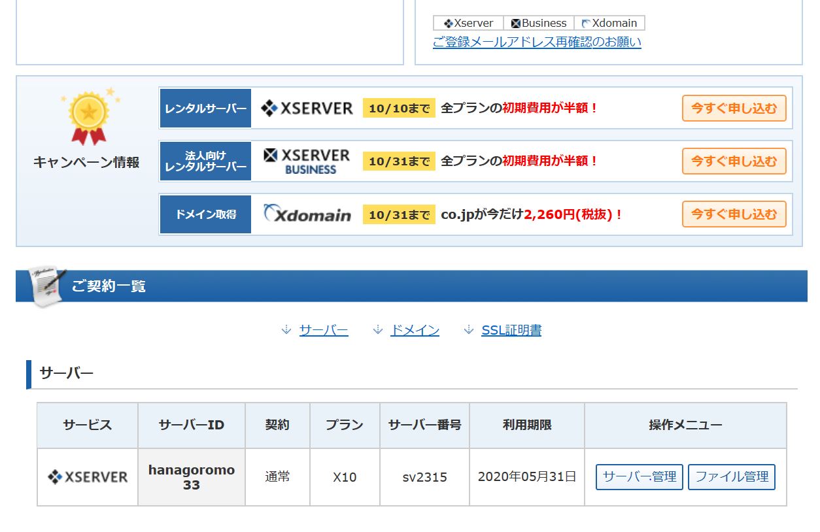Click the co.jpが今だけ2,260円(税抜) campaign text
This screenshot has width=820, height=532.
pyautogui.click(x=532, y=214)
